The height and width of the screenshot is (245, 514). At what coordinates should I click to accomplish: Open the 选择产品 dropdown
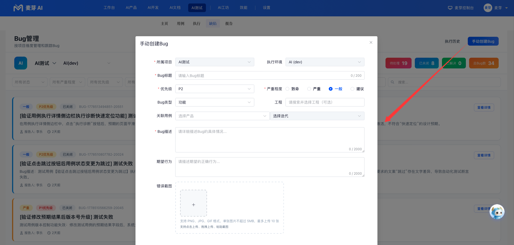(223, 116)
